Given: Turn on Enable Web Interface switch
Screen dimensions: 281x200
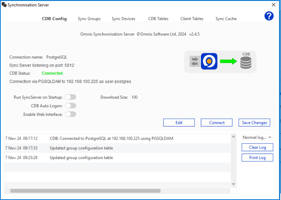Looking at the screenshot, I should (x=70, y=114).
